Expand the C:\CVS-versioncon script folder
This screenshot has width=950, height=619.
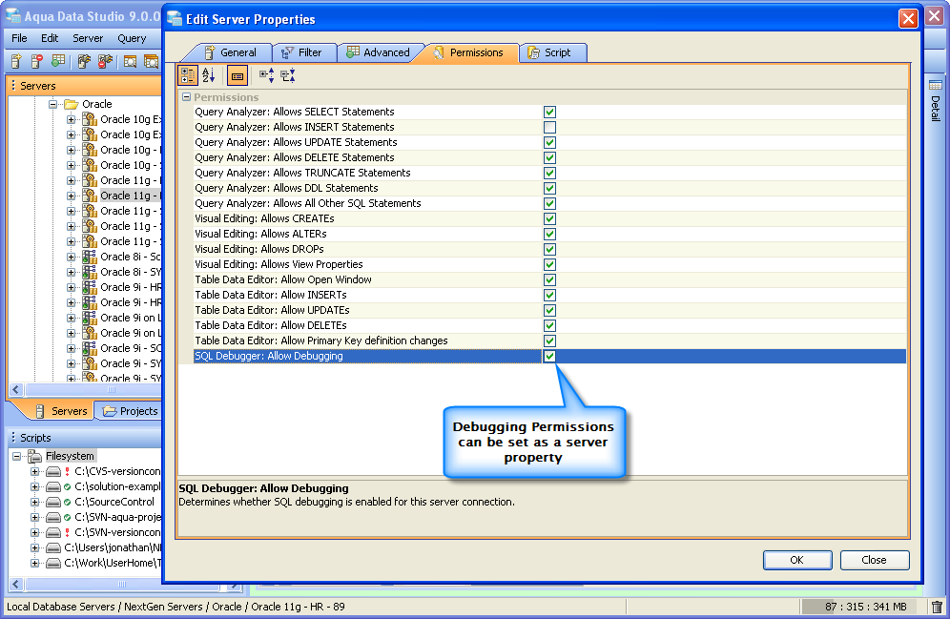35,471
